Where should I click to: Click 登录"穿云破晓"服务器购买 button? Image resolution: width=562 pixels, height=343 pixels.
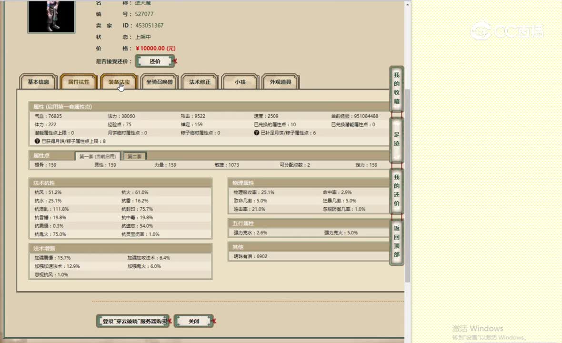133,321
